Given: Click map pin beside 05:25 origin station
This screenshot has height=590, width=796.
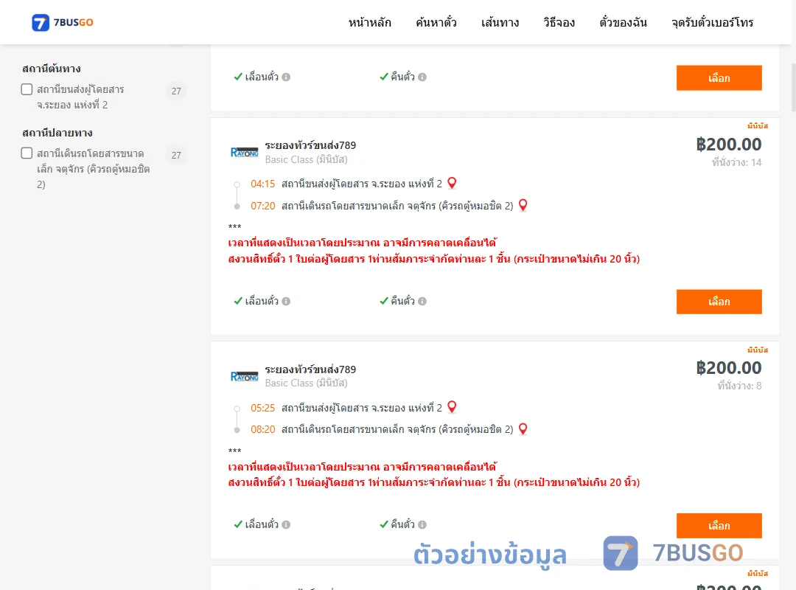Looking at the screenshot, I should 452,407.
